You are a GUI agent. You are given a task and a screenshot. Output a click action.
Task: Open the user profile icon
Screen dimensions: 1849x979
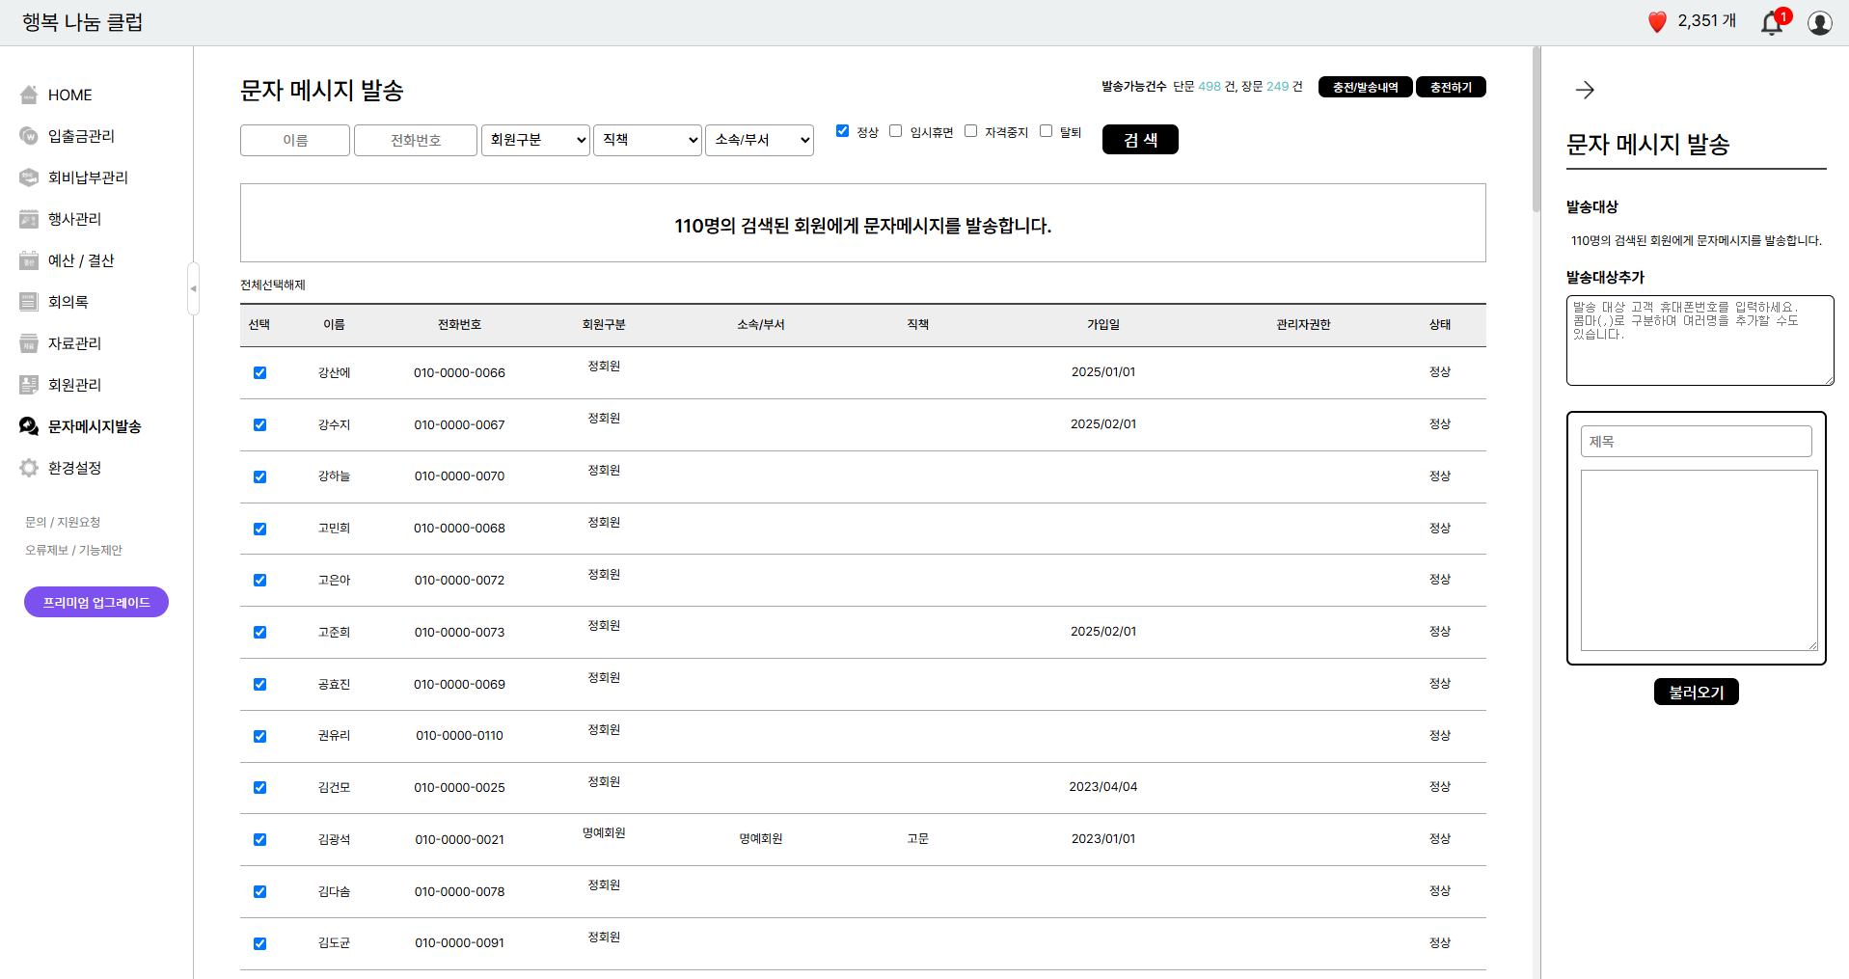pyautogui.click(x=1819, y=22)
